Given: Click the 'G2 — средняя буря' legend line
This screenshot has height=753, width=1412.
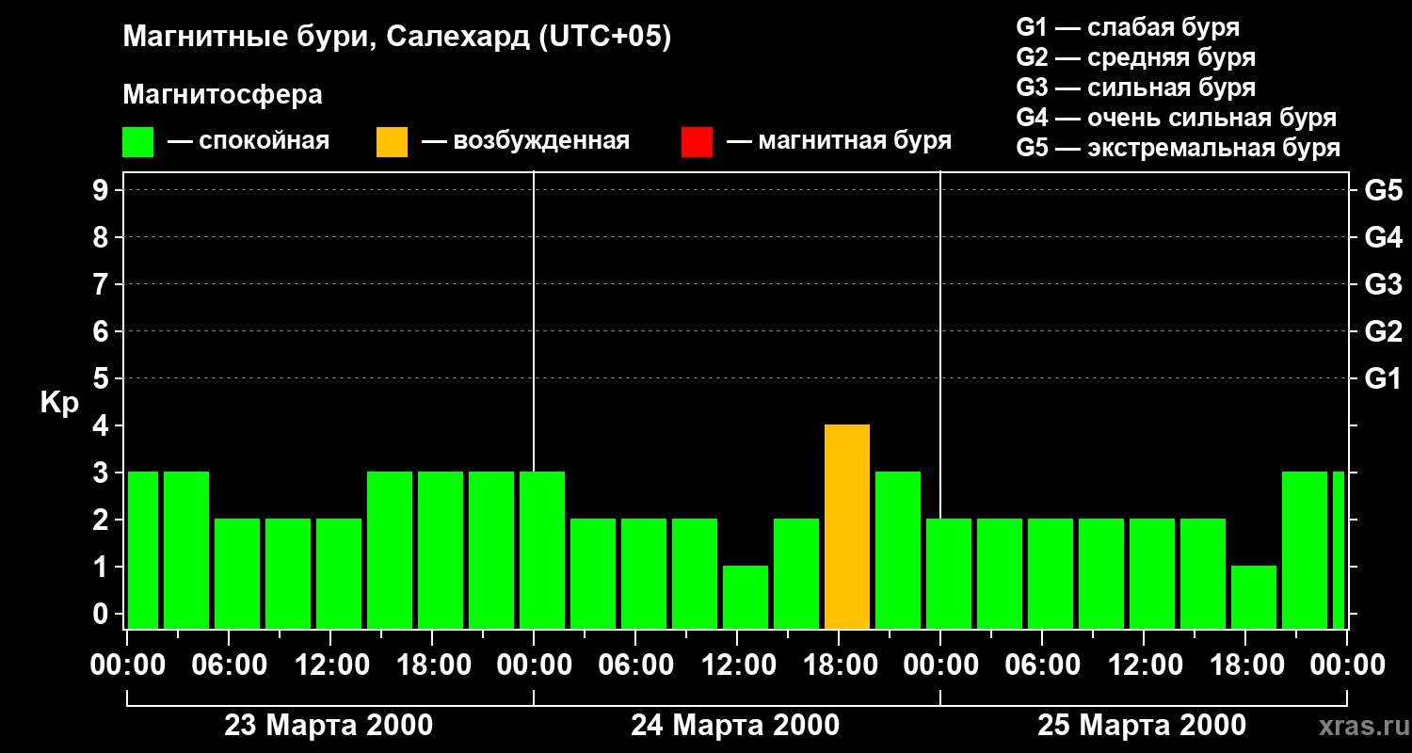Looking at the screenshot, I should click(x=1136, y=57).
